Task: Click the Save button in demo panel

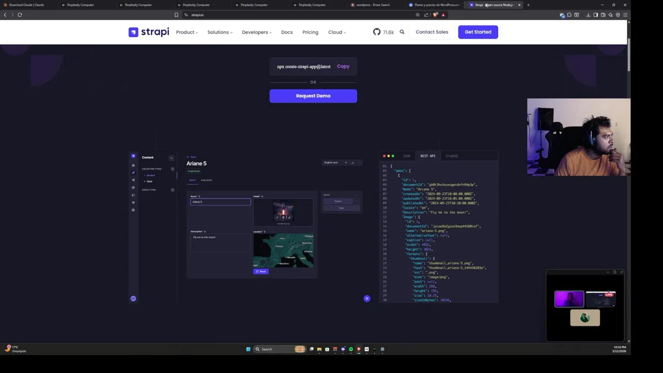Action: click(x=341, y=208)
